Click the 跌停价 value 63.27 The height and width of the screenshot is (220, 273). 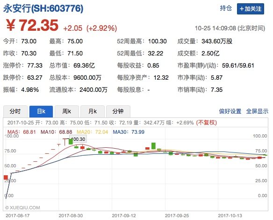coord(35,78)
